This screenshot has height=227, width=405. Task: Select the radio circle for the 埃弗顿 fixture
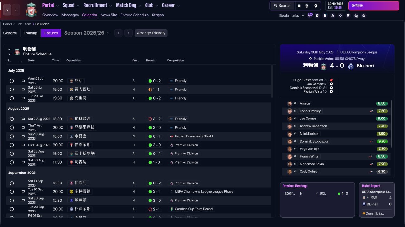point(12,201)
